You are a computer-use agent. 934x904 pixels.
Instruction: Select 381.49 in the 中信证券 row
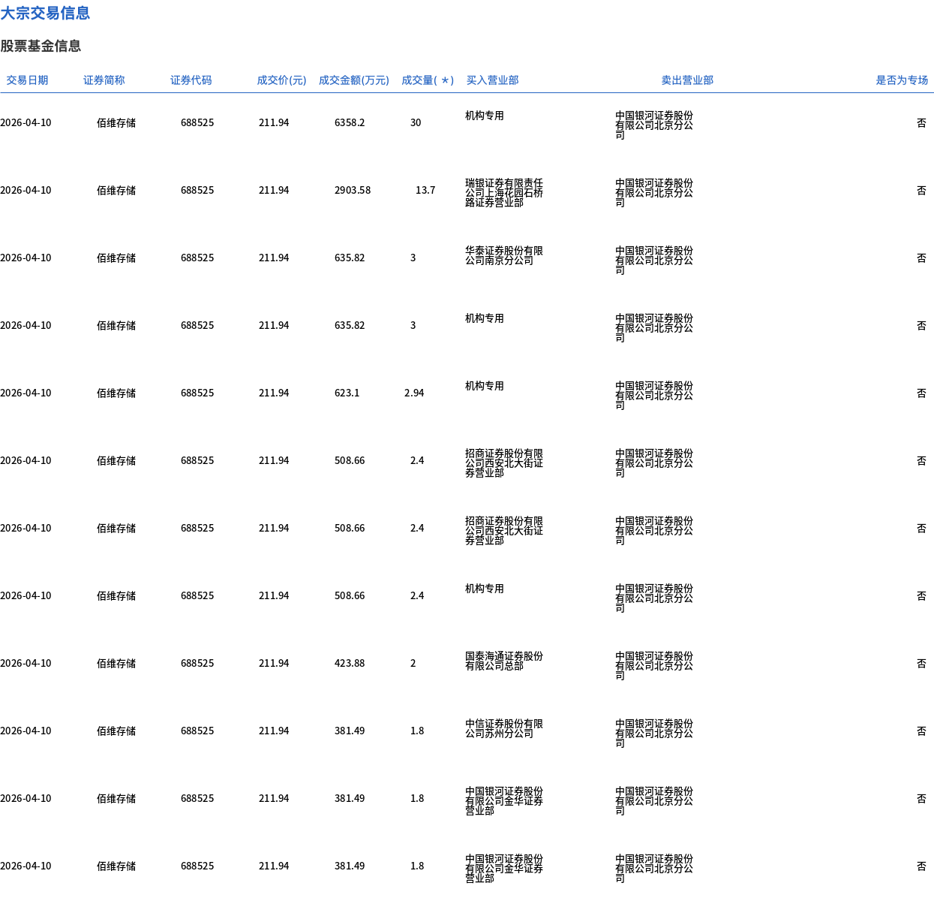point(350,731)
